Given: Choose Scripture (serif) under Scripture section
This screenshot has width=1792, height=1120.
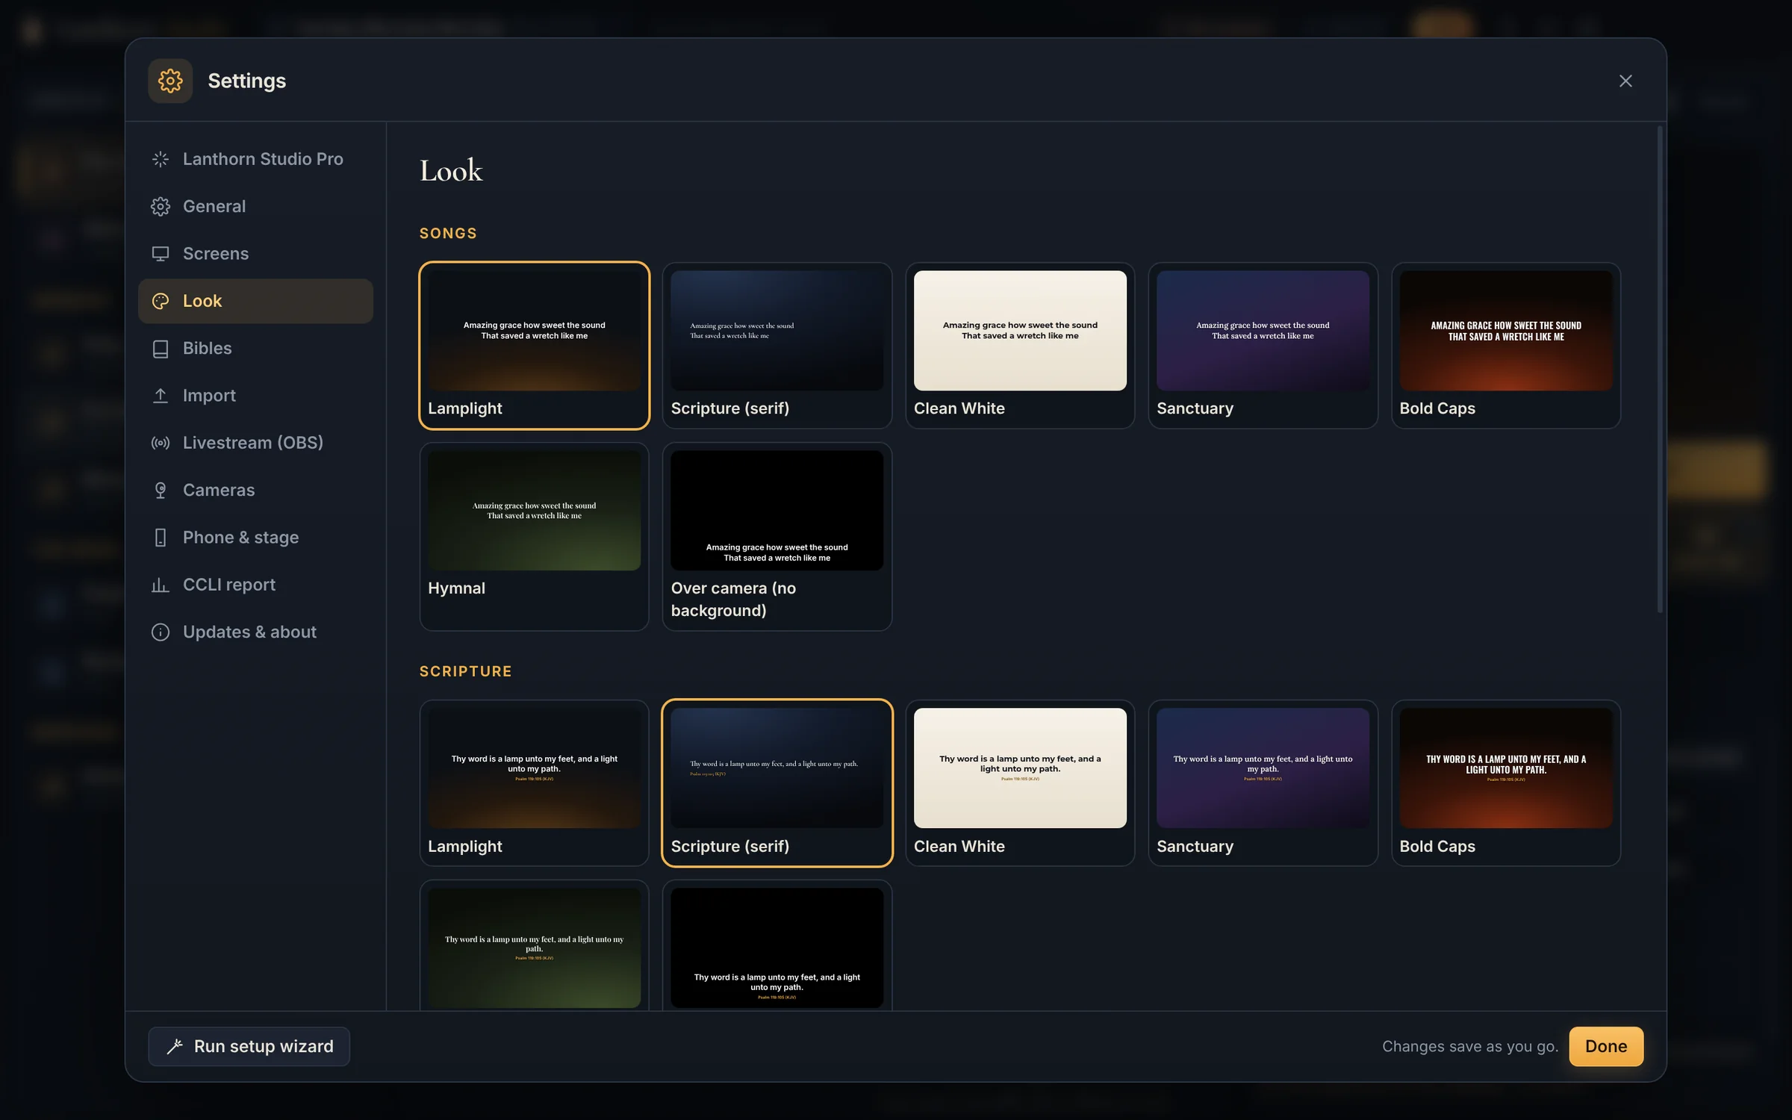Looking at the screenshot, I should 777,783.
